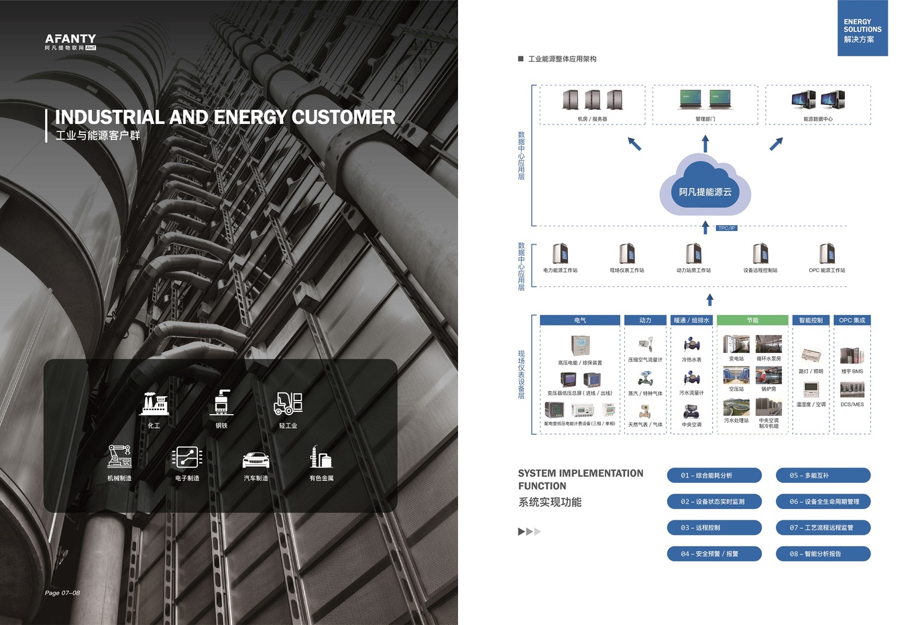Click the 阿凡提能源云 cloud graphic
This screenshot has width=916, height=625.
click(705, 184)
